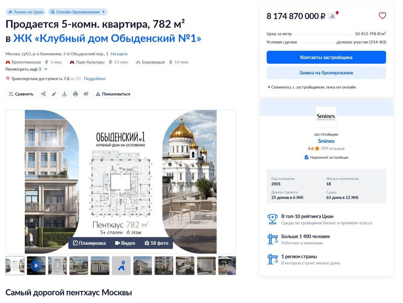
Task: Click the Кропоткинская metro icon
Action: (8, 62)
